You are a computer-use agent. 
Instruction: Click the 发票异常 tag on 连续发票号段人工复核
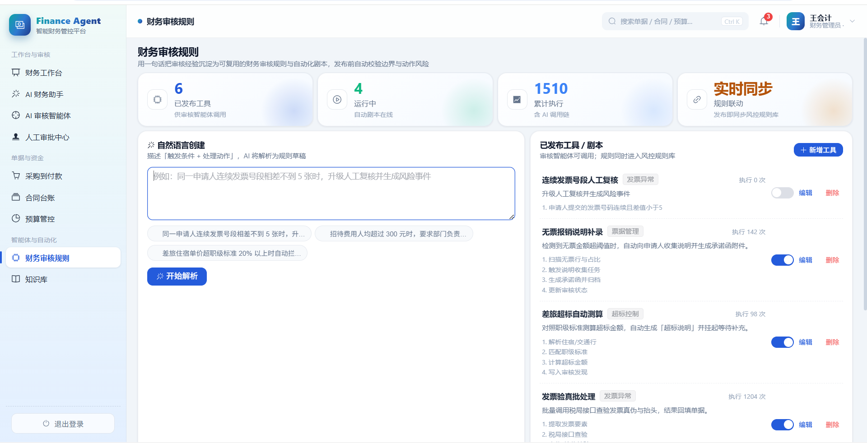pyautogui.click(x=640, y=180)
